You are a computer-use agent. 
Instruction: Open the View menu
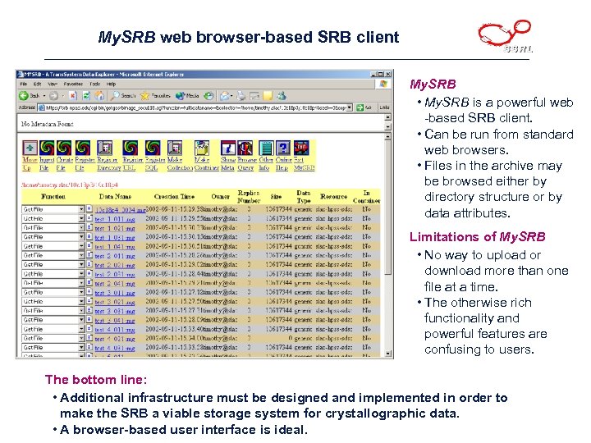click(x=53, y=84)
